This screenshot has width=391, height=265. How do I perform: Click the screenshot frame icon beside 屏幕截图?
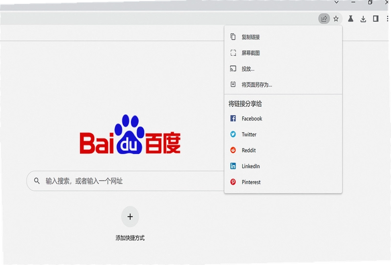[x=233, y=53]
